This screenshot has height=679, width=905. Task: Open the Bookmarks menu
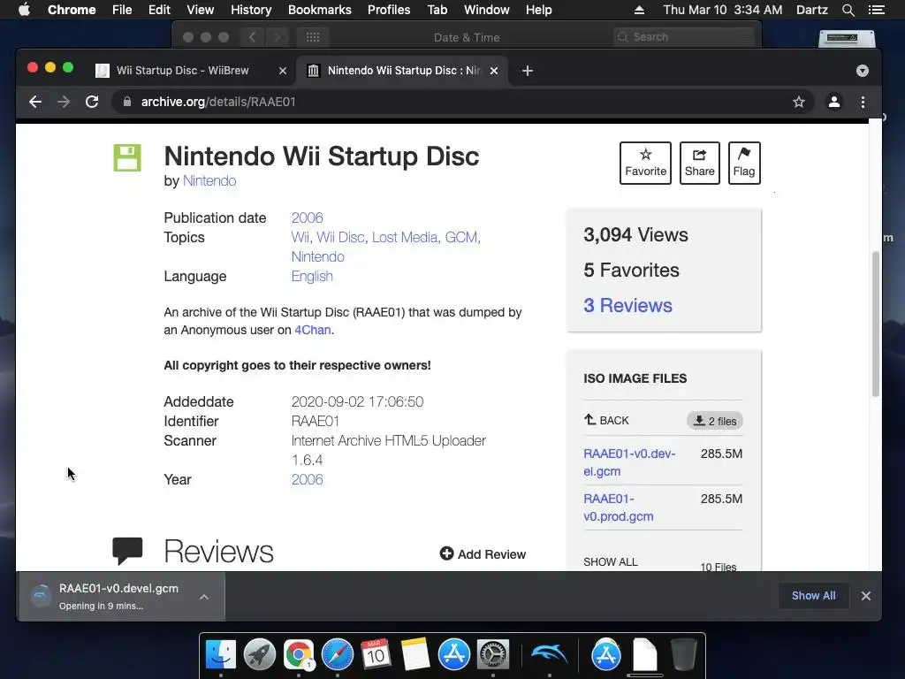pos(319,10)
